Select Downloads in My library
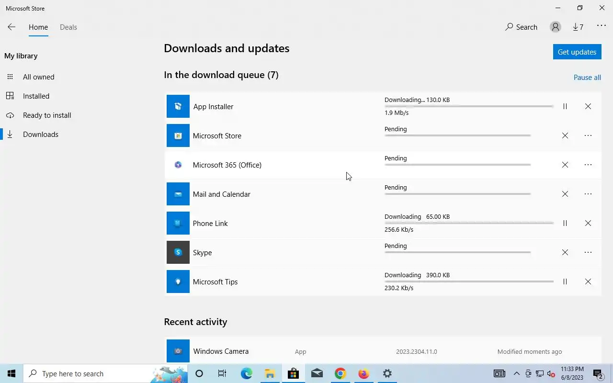The image size is (613, 383). tap(41, 135)
